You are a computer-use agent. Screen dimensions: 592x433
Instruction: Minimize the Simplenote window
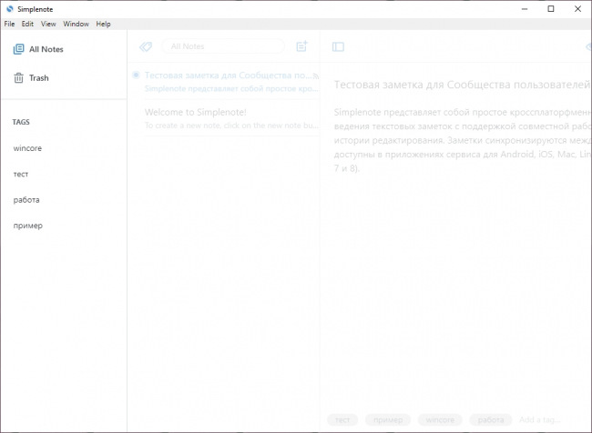coord(525,9)
